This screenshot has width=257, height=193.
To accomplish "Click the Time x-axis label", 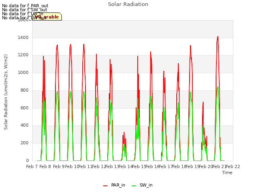I will tap(227, 172).
